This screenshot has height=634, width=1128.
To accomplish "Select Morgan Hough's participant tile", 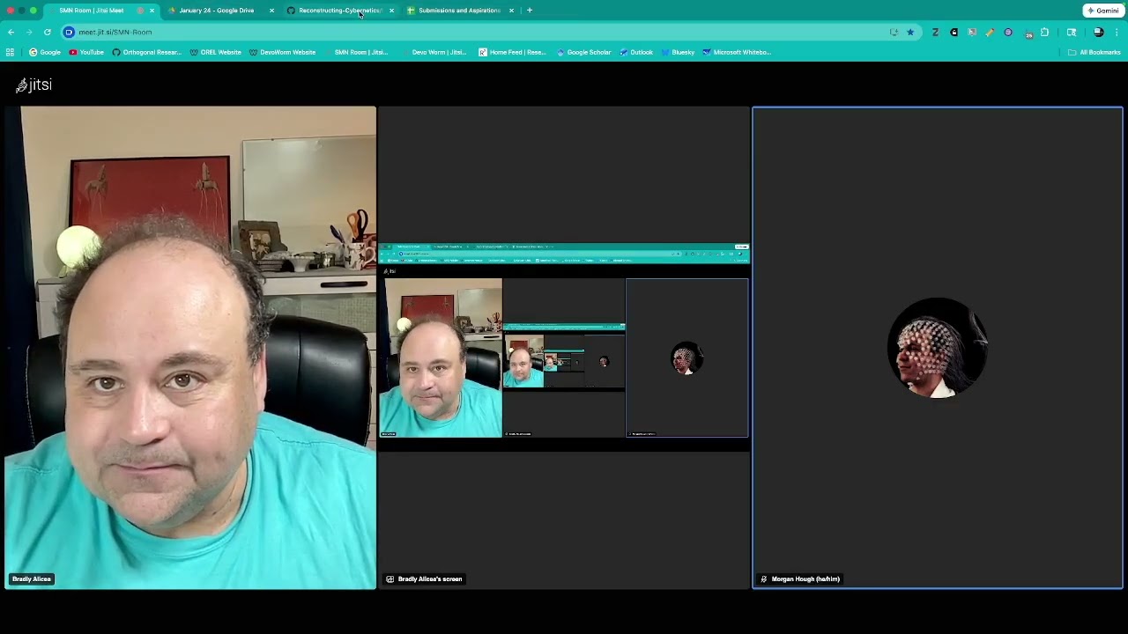I will [938, 348].
